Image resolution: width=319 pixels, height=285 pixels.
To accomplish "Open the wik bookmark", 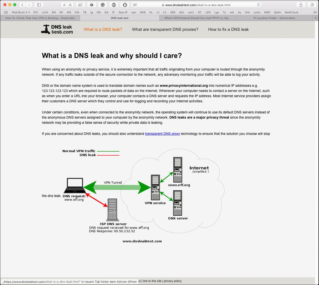I will (232, 12).
